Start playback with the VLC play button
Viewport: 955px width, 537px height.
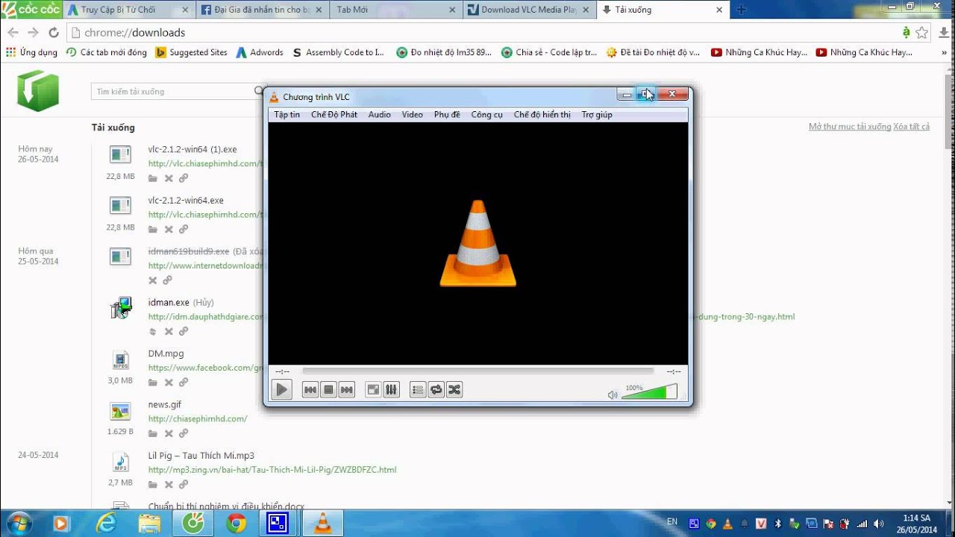click(281, 389)
